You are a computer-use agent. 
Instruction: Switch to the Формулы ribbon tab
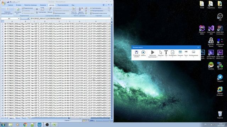43,5
